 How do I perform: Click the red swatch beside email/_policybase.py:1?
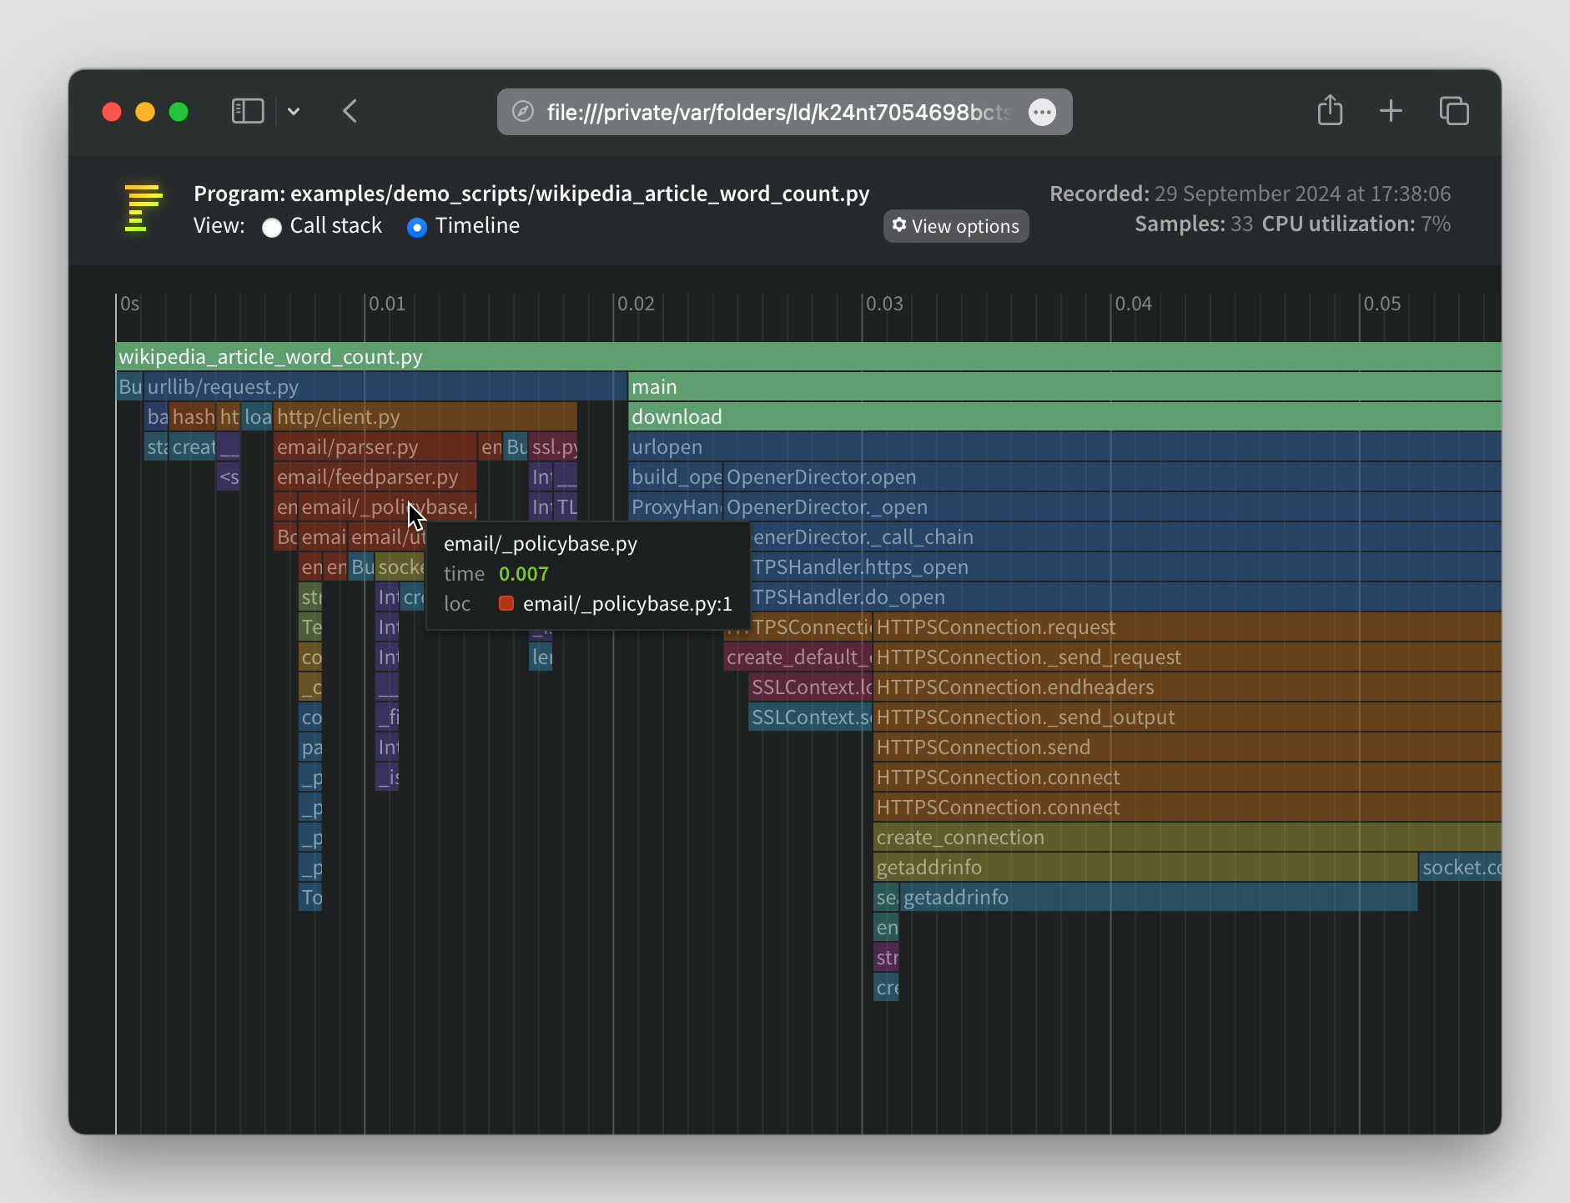tap(506, 603)
